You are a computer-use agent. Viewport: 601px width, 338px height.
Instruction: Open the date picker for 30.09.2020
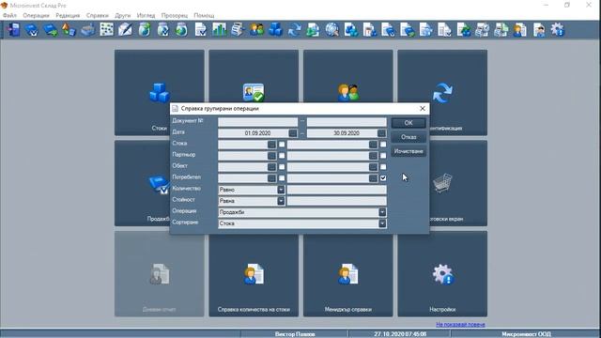(381, 133)
